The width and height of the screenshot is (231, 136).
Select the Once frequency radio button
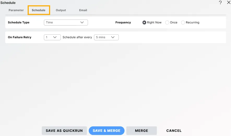[167, 23]
